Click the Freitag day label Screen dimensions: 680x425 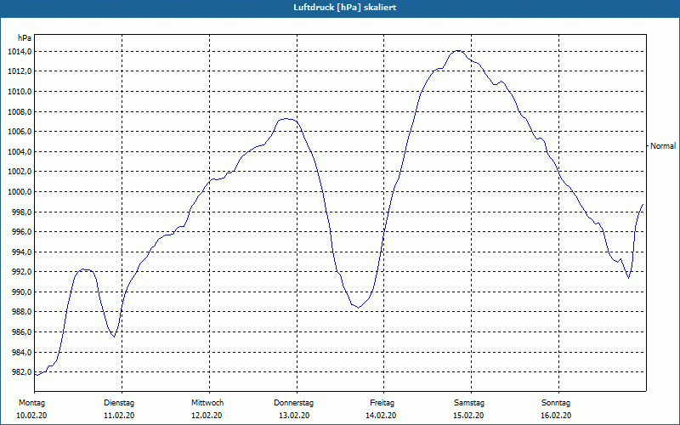coord(382,403)
